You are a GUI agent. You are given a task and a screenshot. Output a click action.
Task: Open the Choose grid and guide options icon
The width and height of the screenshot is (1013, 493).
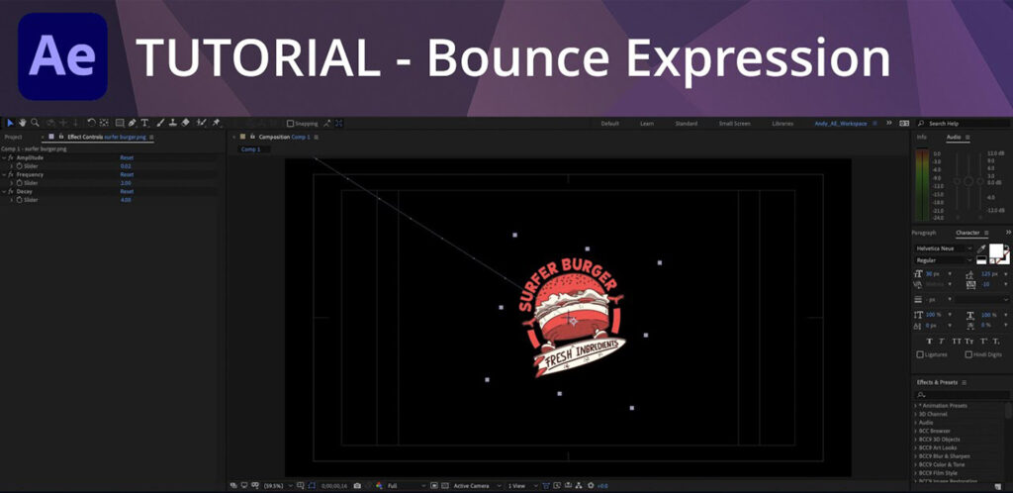(x=300, y=485)
